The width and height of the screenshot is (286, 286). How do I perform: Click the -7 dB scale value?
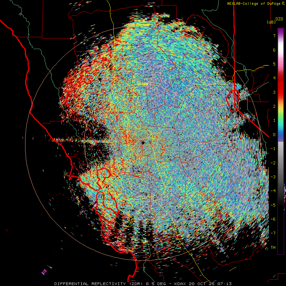click(273, 233)
